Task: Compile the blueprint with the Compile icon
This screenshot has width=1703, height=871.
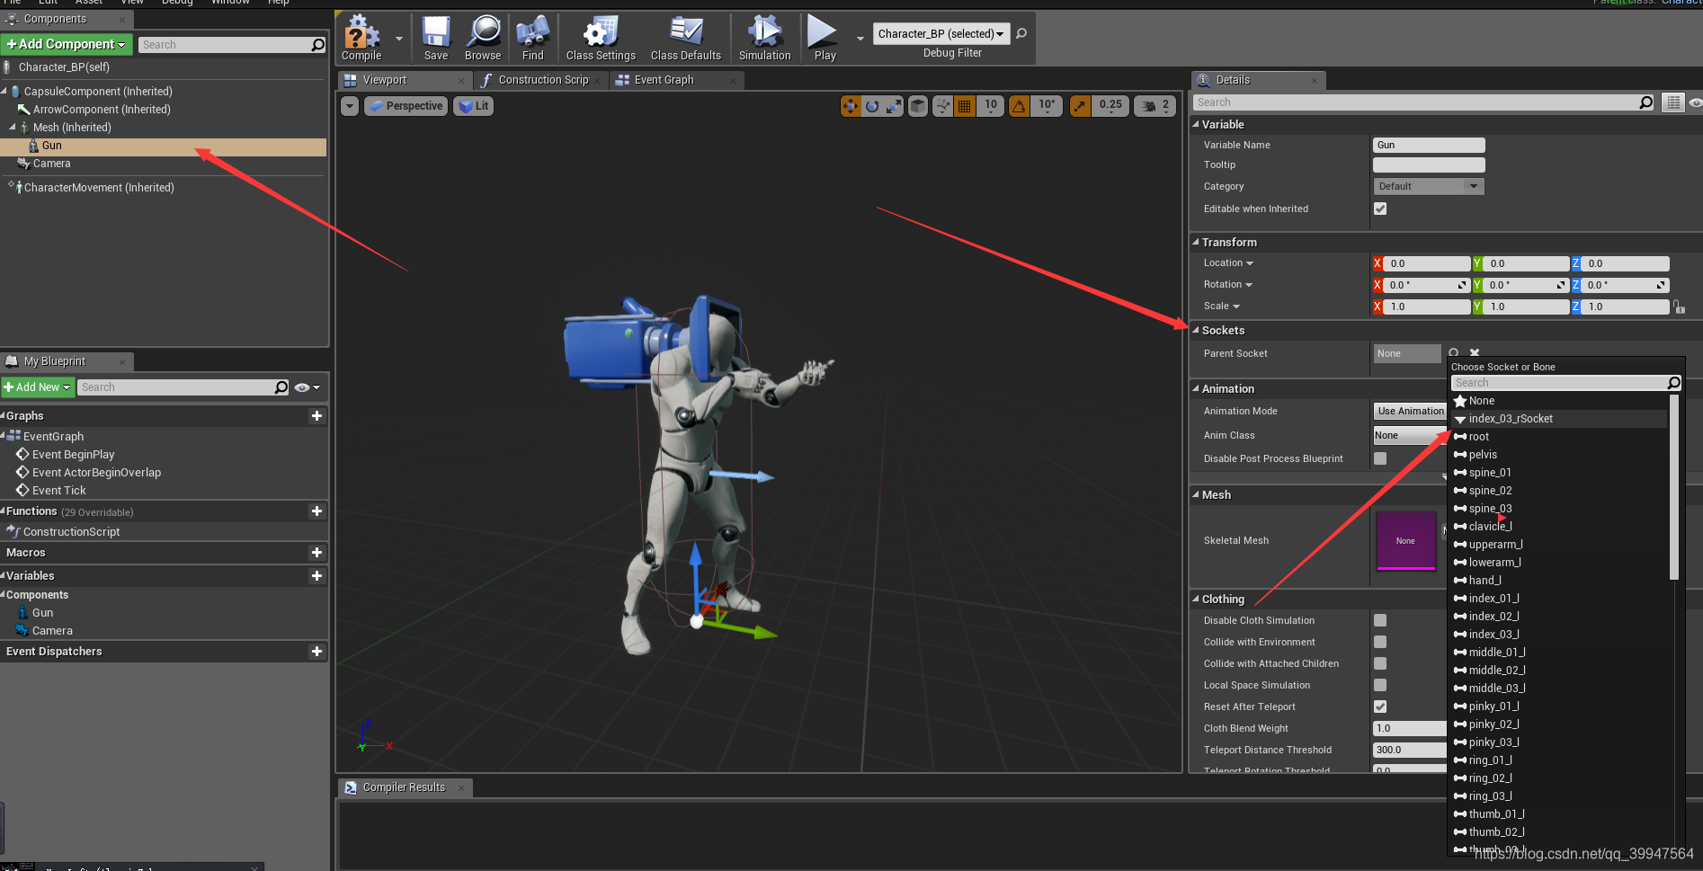Action: pyautogui.click(x=361, y=38)
